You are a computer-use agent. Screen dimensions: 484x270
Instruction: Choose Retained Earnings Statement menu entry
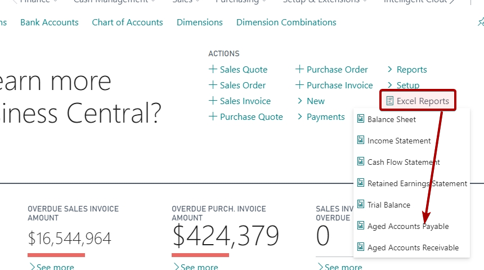[x=417, y=183]
